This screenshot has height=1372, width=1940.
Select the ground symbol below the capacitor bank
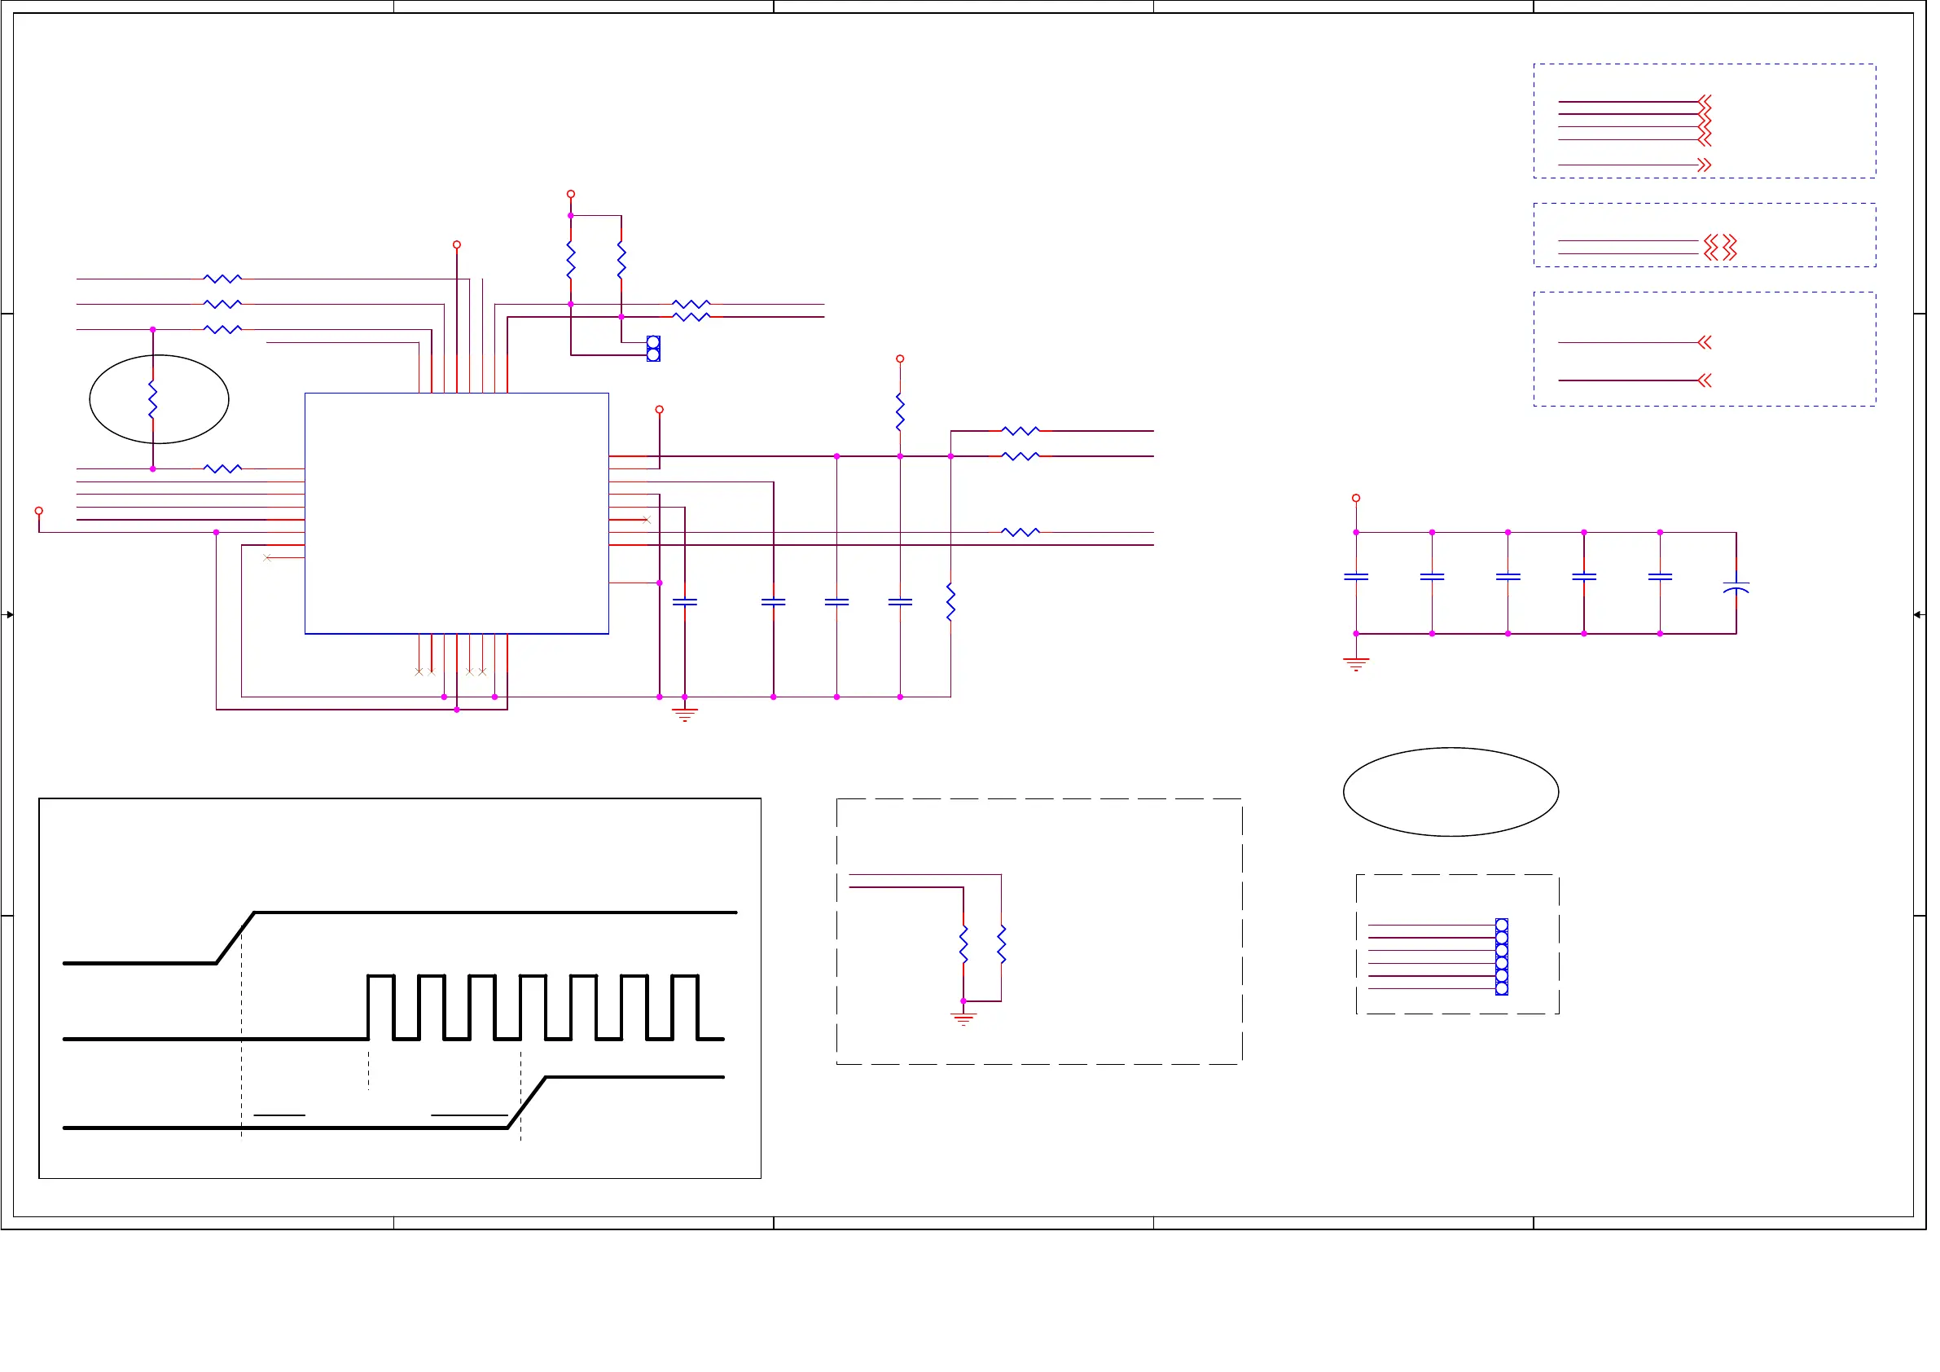tap(1356, 665)
